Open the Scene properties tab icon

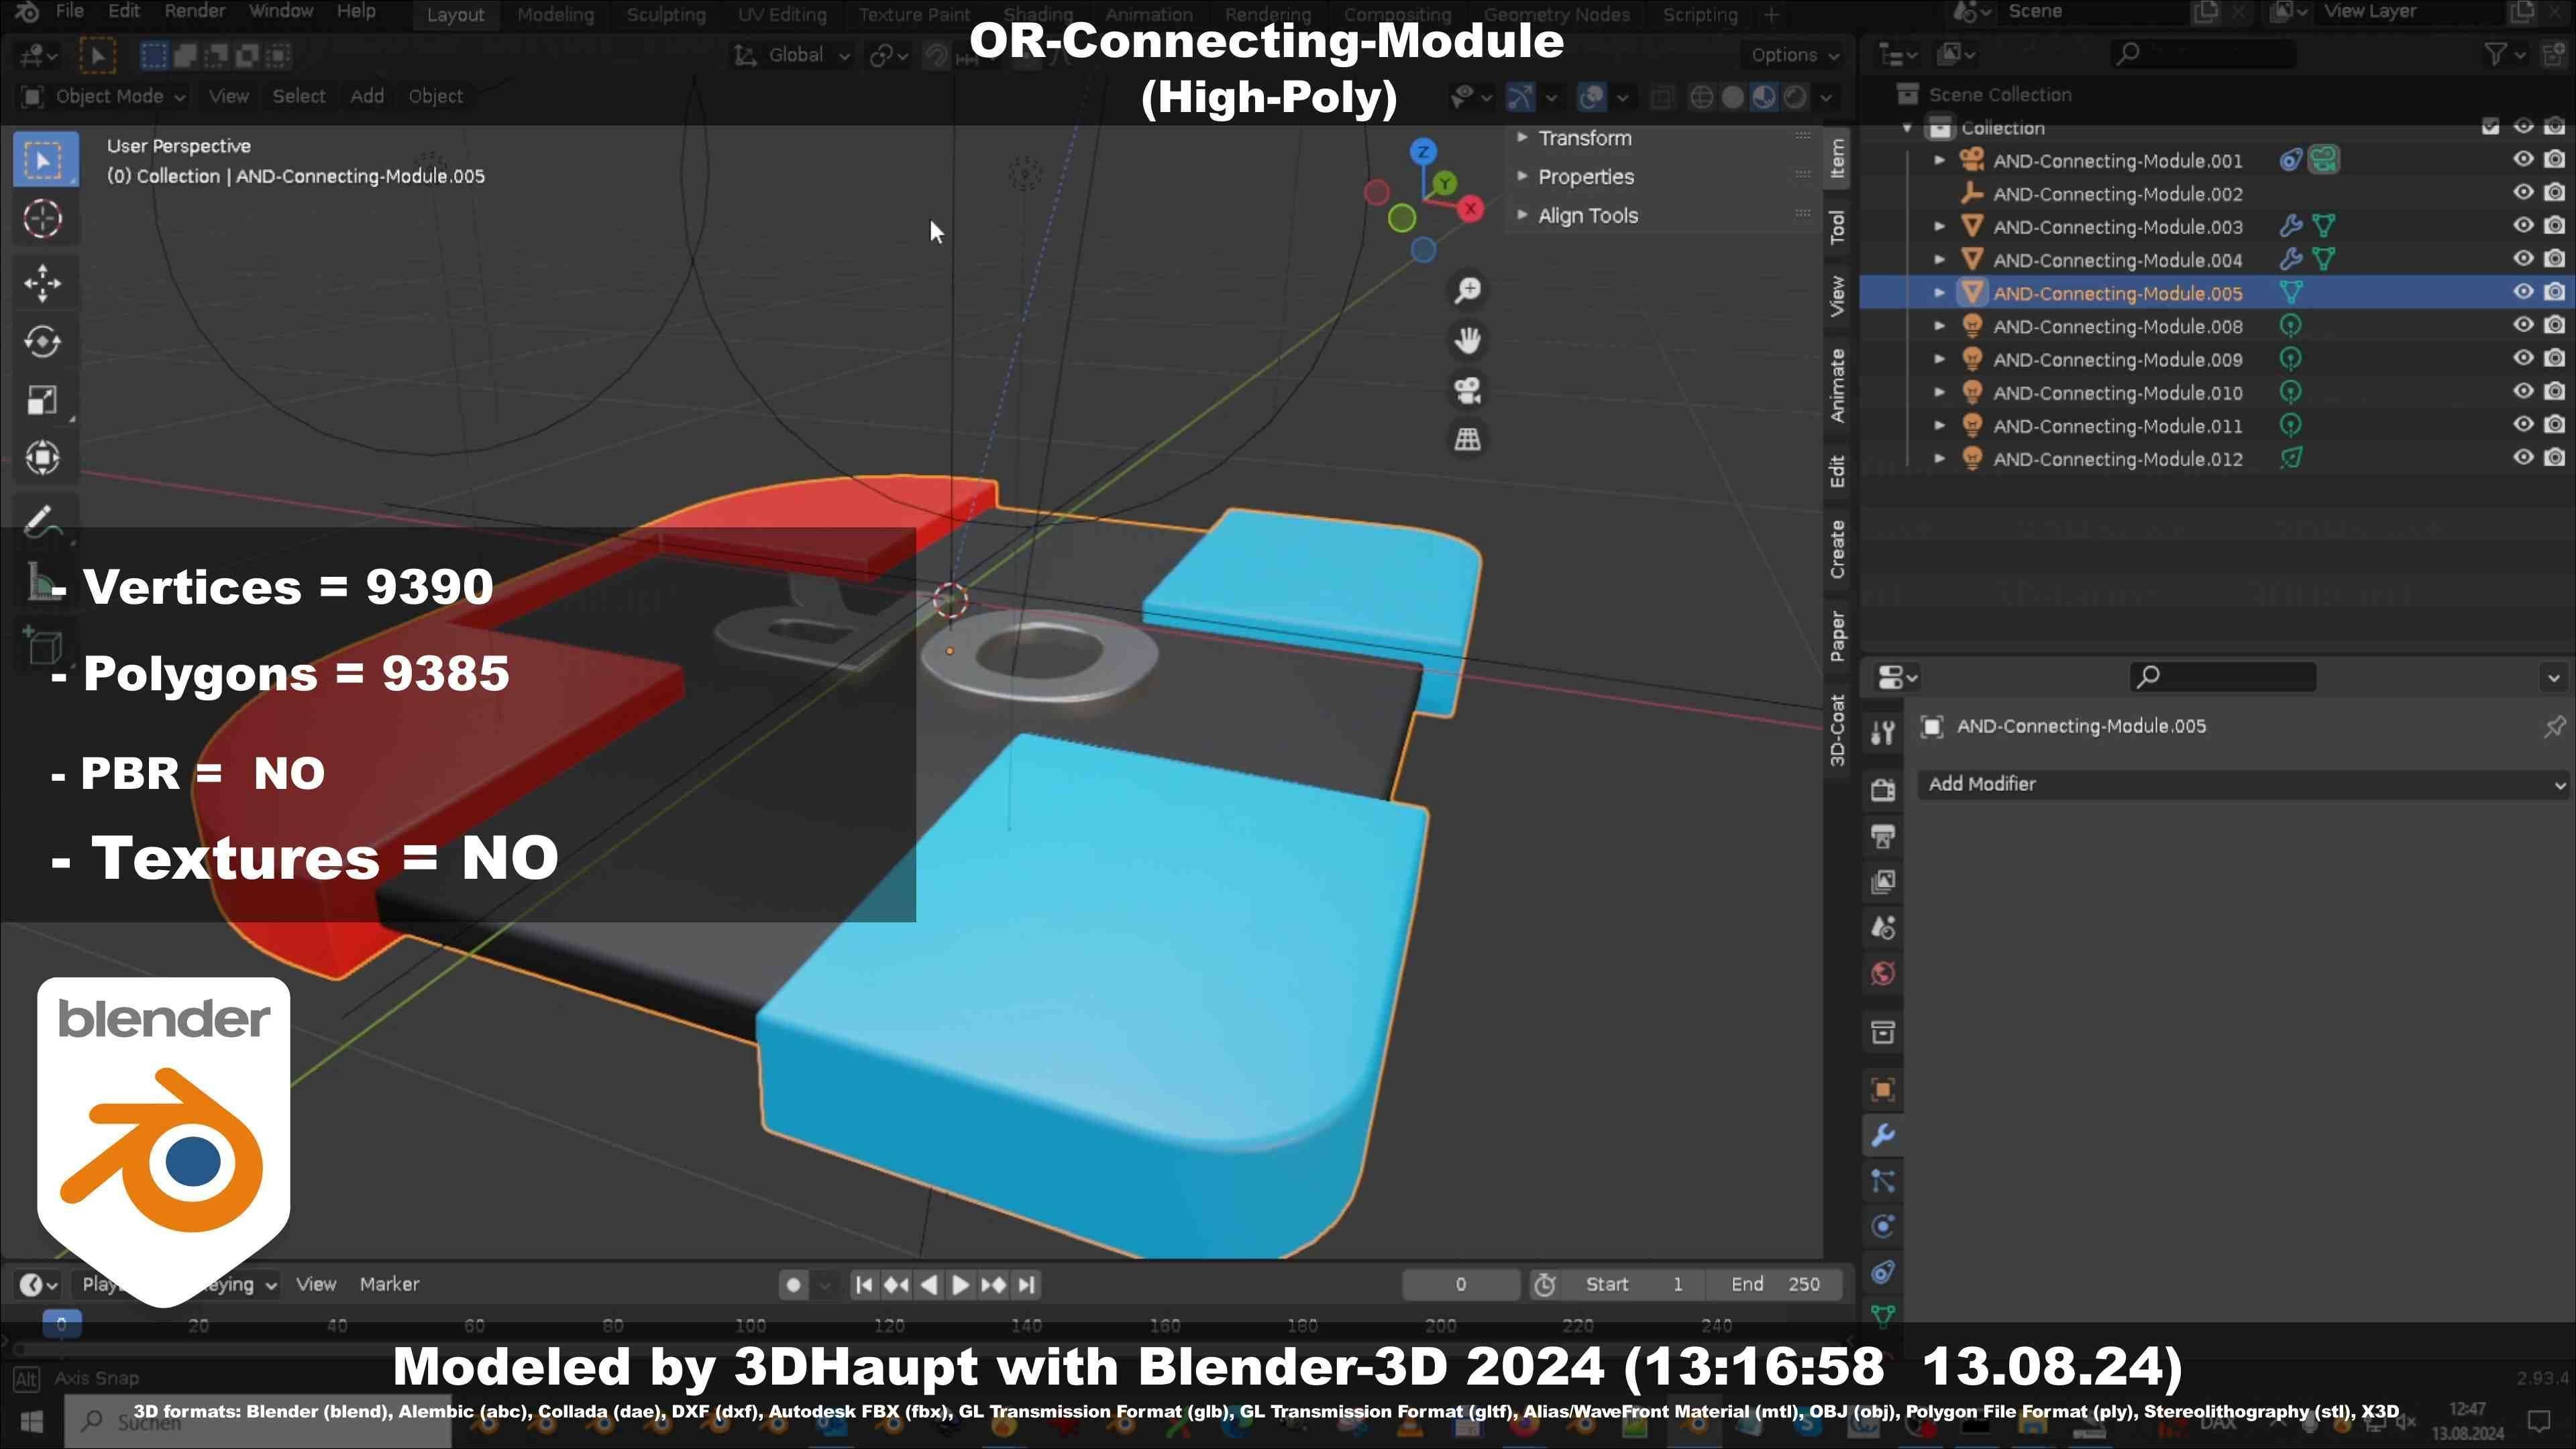click(1883, 928)
